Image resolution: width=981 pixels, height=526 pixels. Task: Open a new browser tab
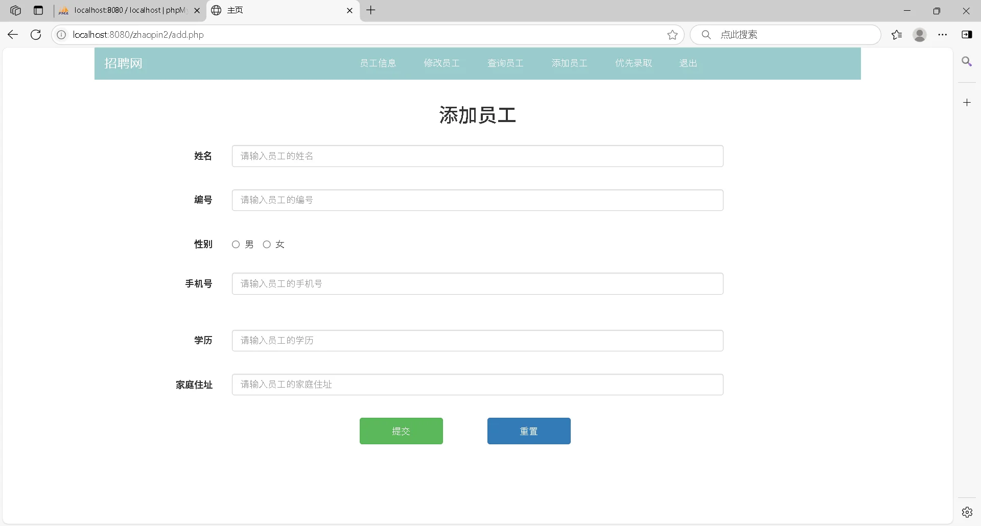point(371,10)
